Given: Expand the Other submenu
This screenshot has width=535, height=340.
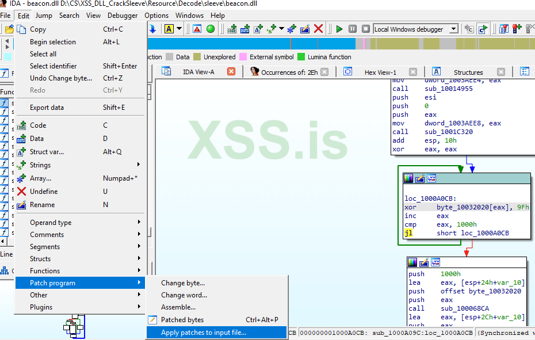Looking at the screenshot, I should coord(80,295).
